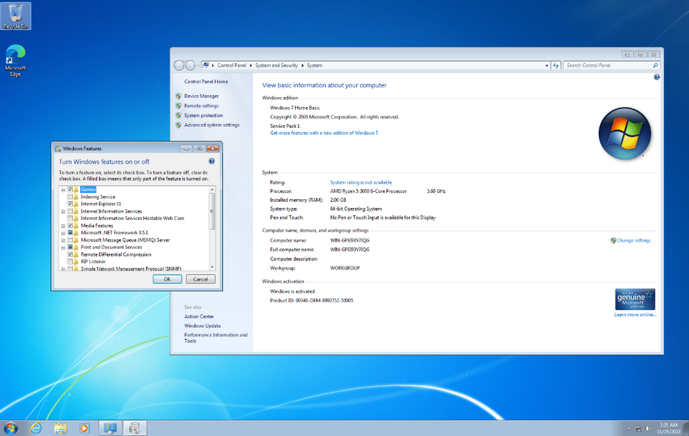This screenshot has width=689, height=436.
Task: Switch to Control Panel System taskbar button
Action: point(110,428)
